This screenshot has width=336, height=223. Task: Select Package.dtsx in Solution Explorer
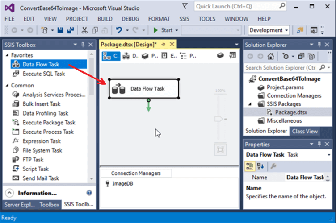(291, 112)
